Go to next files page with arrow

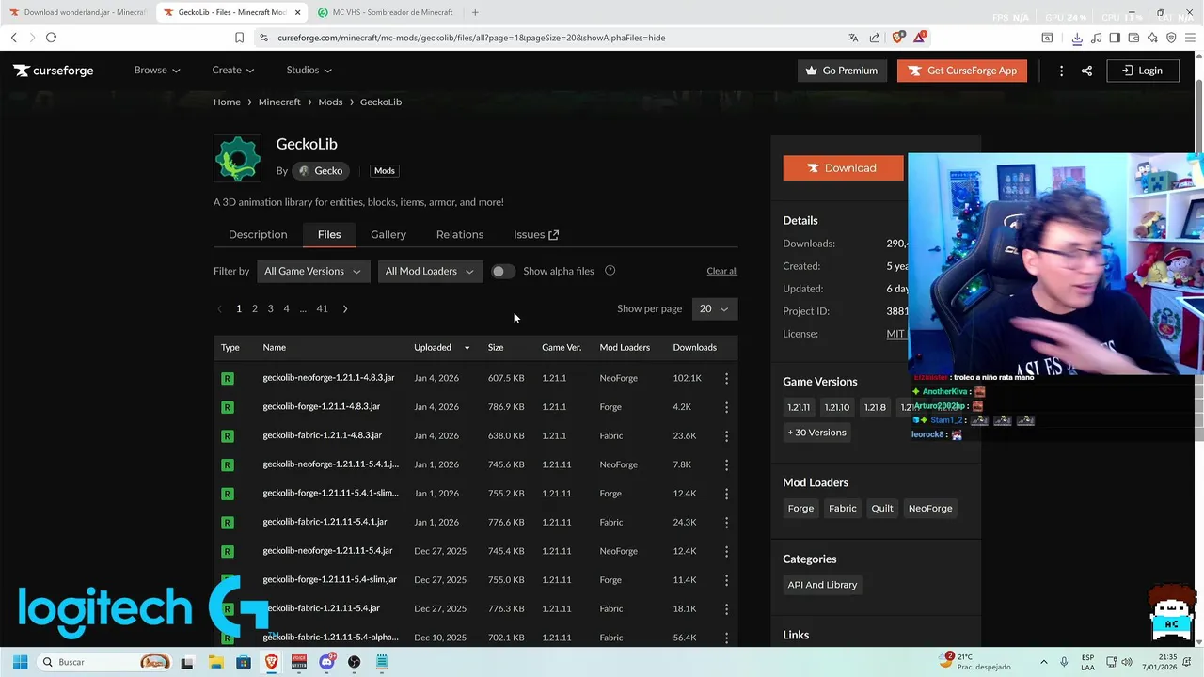(345, 308)
